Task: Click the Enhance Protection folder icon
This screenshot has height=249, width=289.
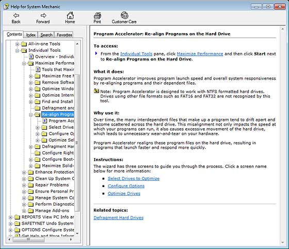Action: point(31,172)
